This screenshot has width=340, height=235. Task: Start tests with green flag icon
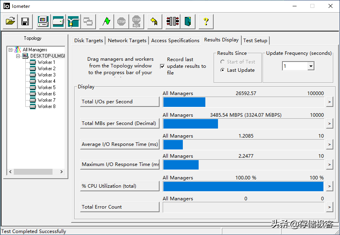point(106,21)
